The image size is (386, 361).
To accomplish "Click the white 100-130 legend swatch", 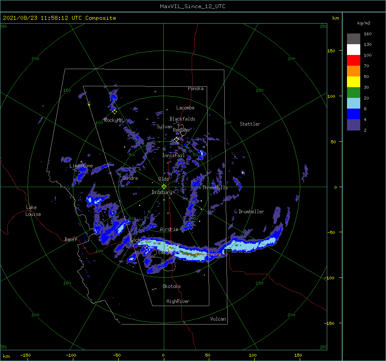I will [353, 49].
